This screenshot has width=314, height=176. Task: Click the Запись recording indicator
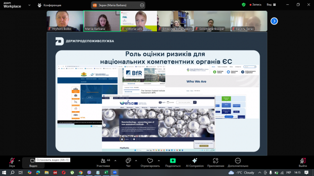pos(256,5)
